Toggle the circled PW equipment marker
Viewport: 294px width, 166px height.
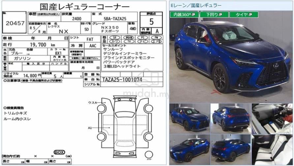pyautogui.click(x=157, y=37)
